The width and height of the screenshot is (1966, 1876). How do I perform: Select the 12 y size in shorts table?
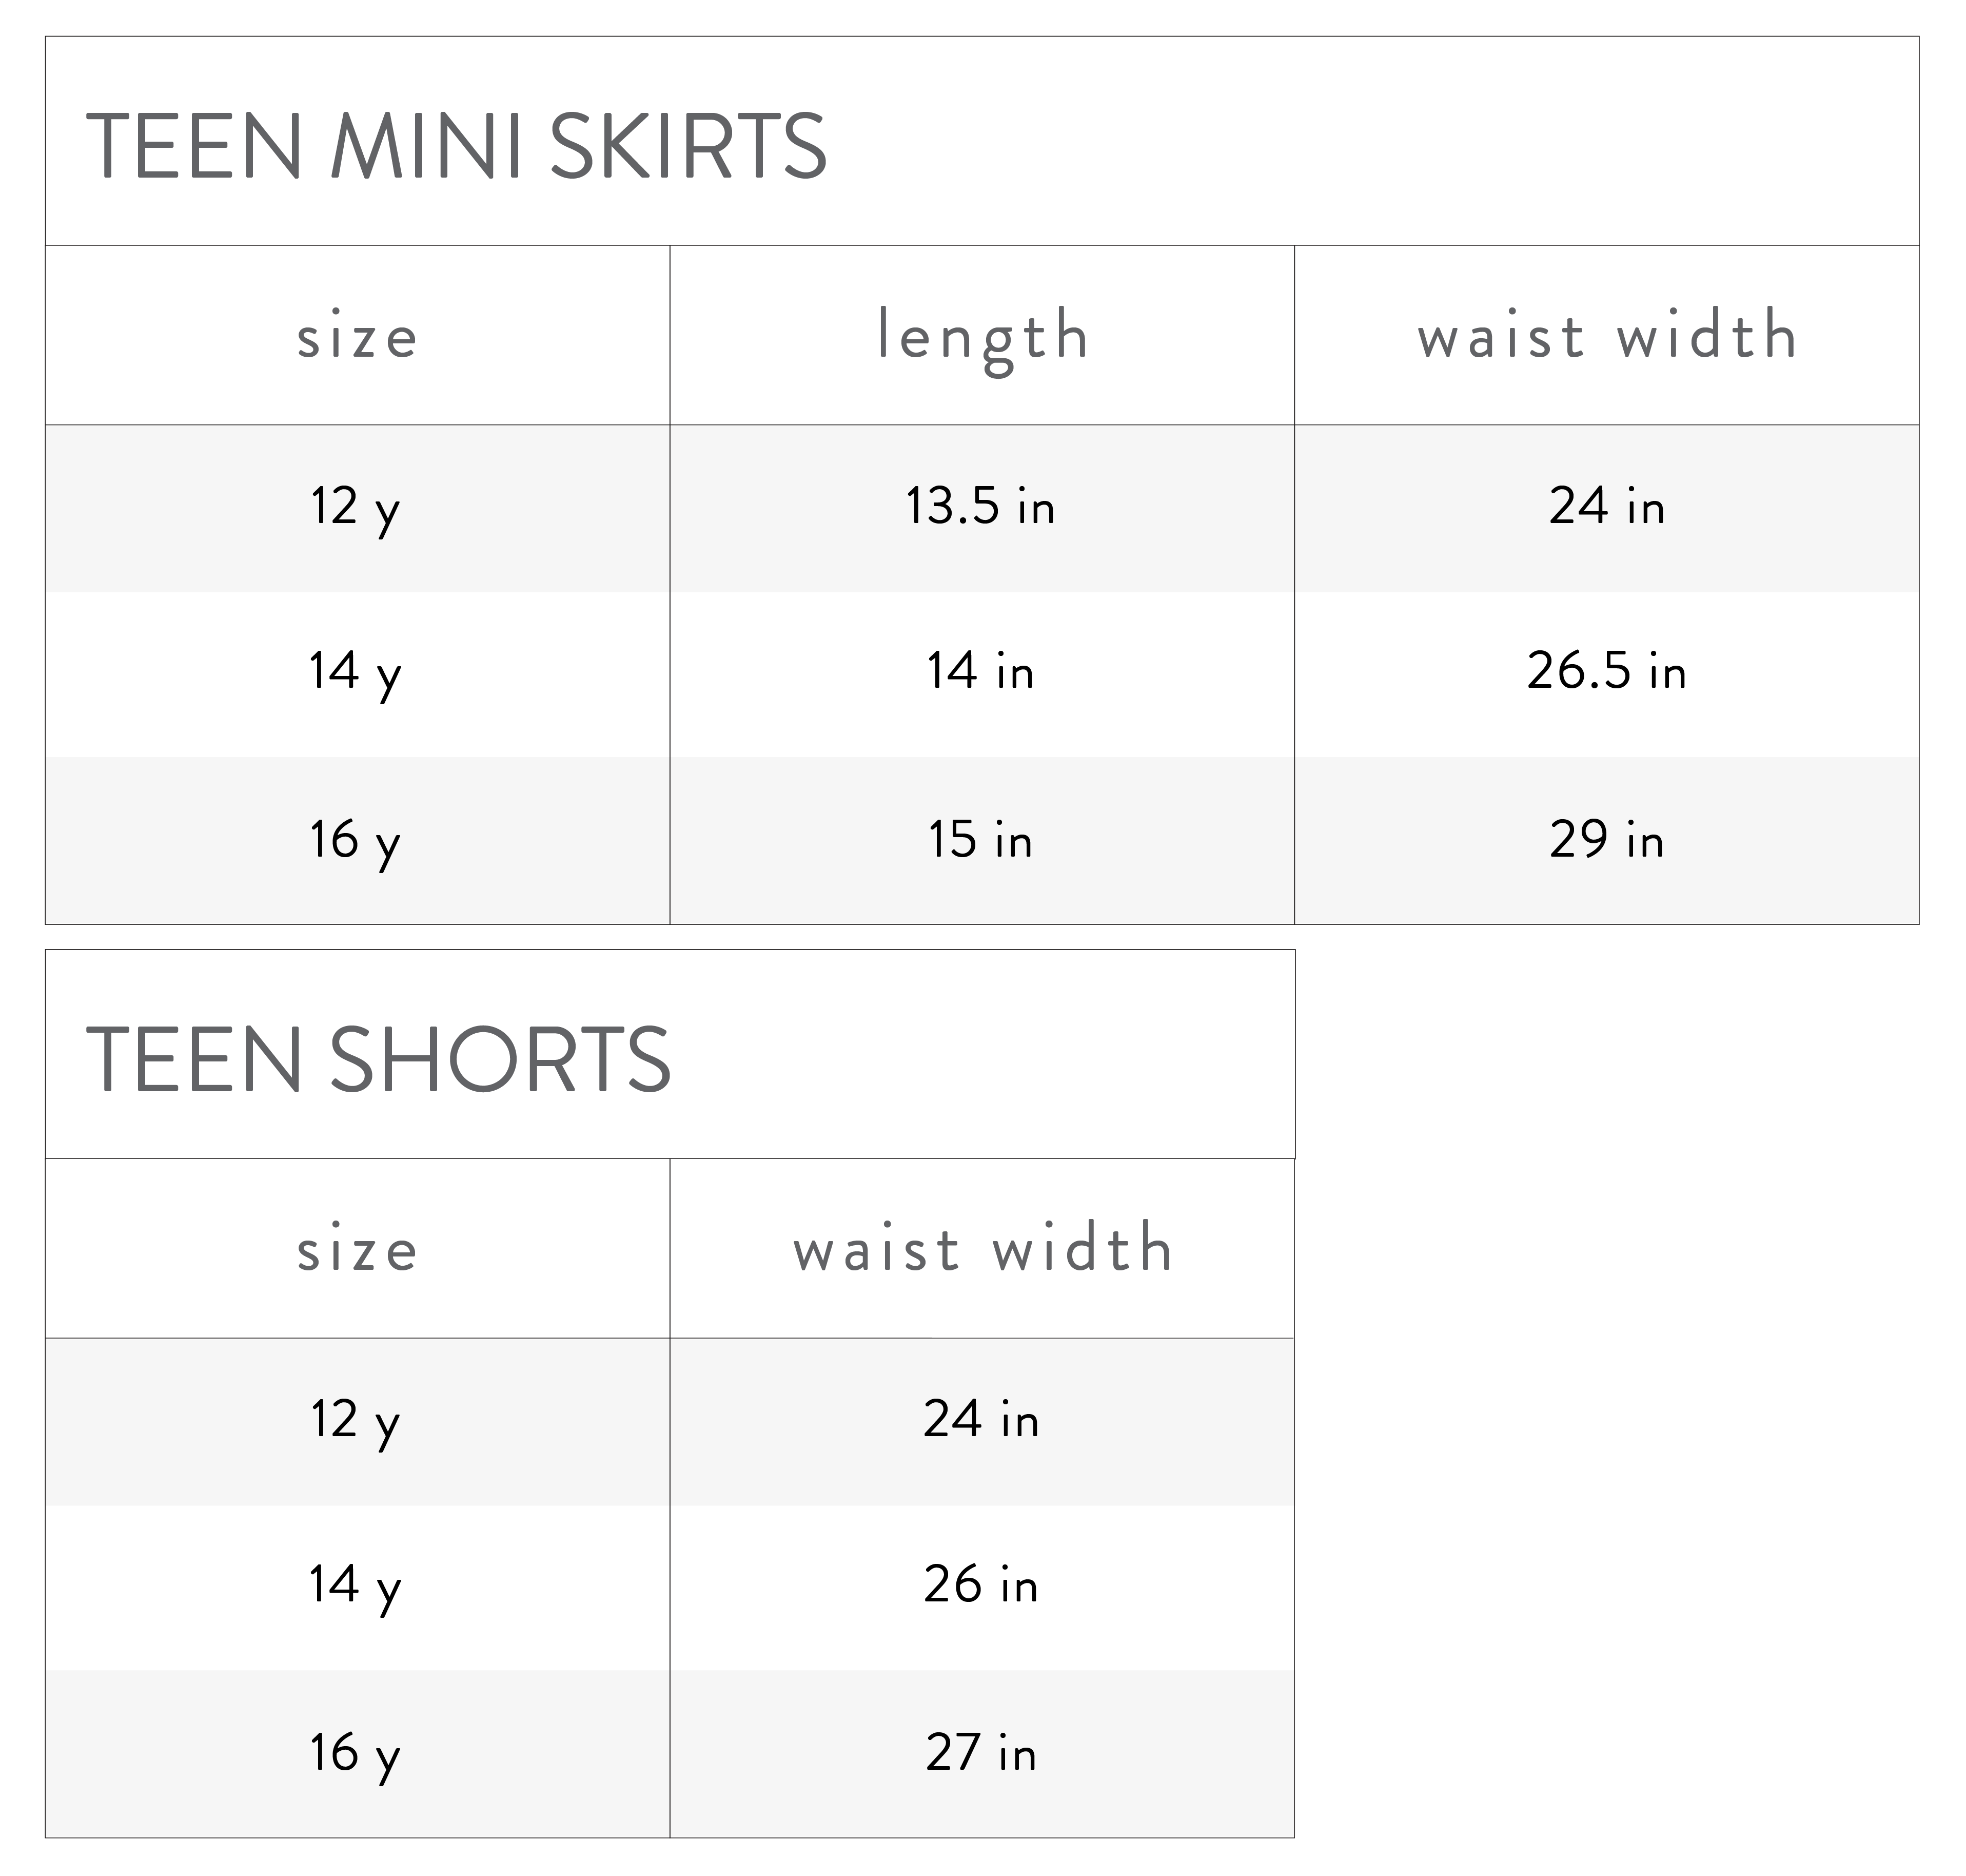pyautogui.click(x=356, y=1420)
